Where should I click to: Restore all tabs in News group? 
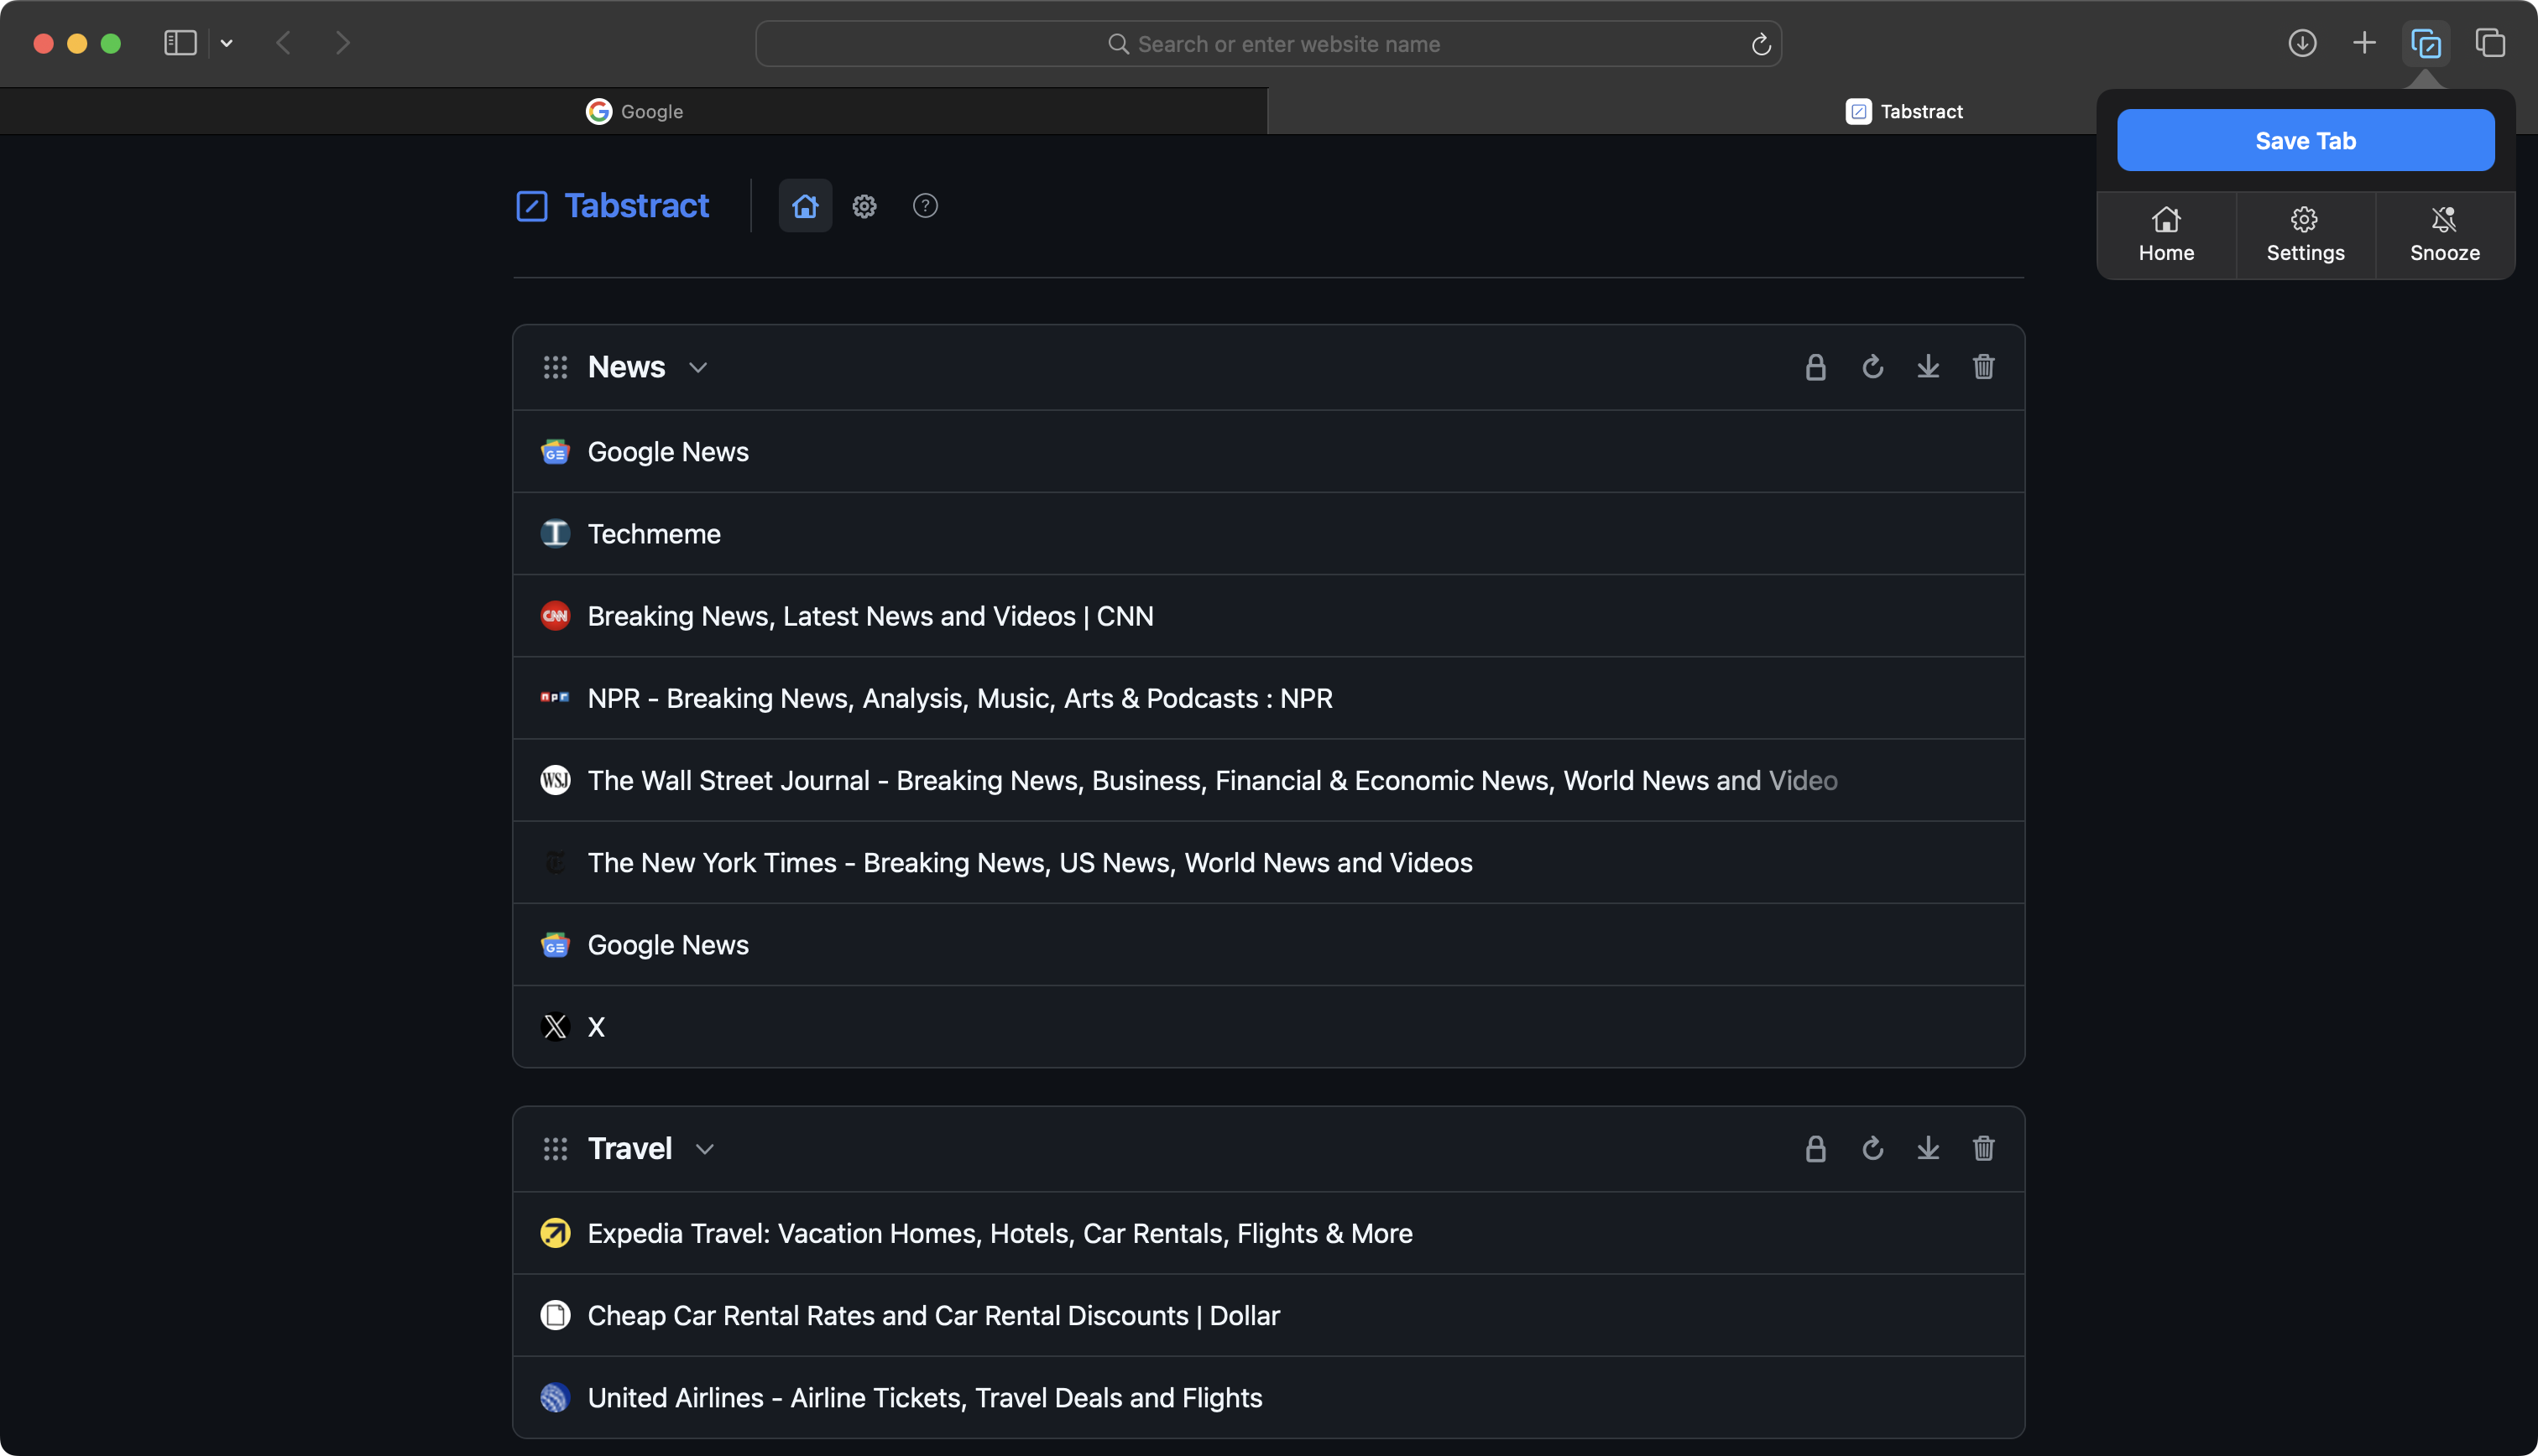tap(1872, 367)
